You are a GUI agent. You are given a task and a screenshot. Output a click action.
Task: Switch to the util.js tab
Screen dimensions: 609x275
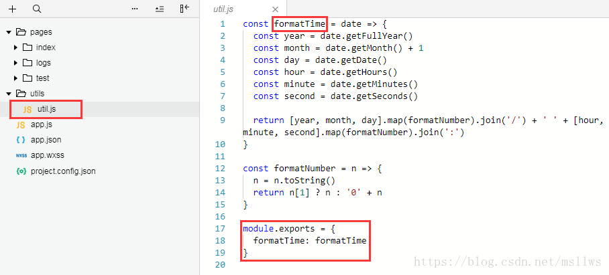coord(223,9)
